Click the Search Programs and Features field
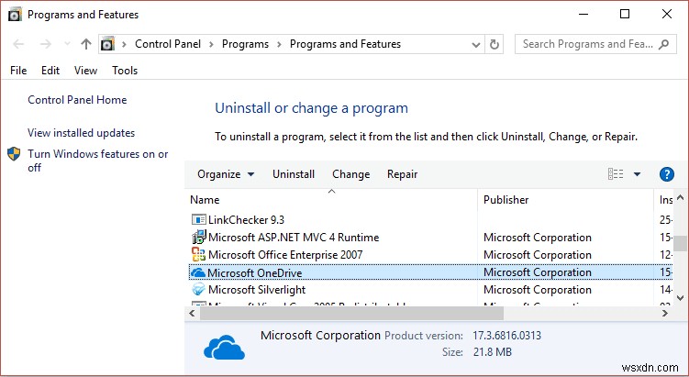The height and width of the screenshot is (377, 689). pos(595,44)
